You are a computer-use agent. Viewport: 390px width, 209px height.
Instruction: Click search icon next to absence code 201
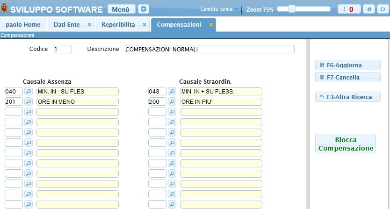(x=29, y=102)
